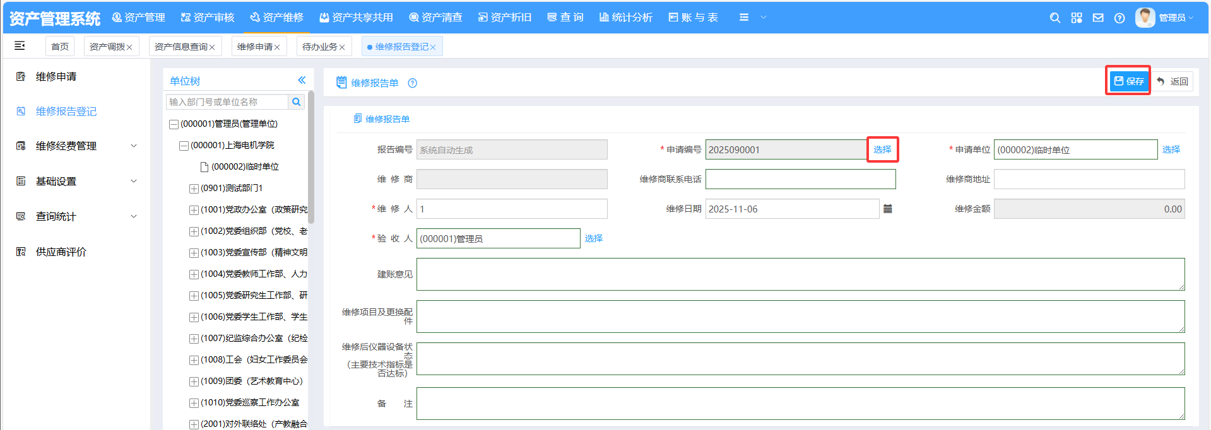Collapse the sidebar using the hamburger icon

coord(20,45)
